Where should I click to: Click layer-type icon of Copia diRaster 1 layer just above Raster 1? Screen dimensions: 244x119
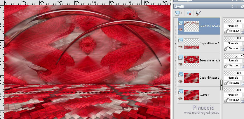pyautogui.click(x=180, y=75)
